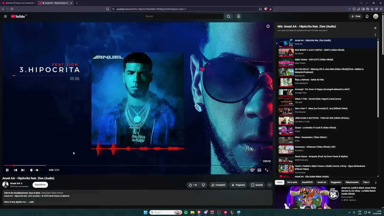
Task: Open Spotify from the taskbar
Action: pyautogui.click(x=186, y=212)
